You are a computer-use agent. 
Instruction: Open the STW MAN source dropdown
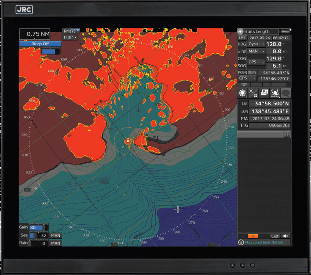tap(256, 51)
